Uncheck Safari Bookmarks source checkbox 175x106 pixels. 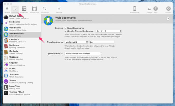(x=66, y=28)
